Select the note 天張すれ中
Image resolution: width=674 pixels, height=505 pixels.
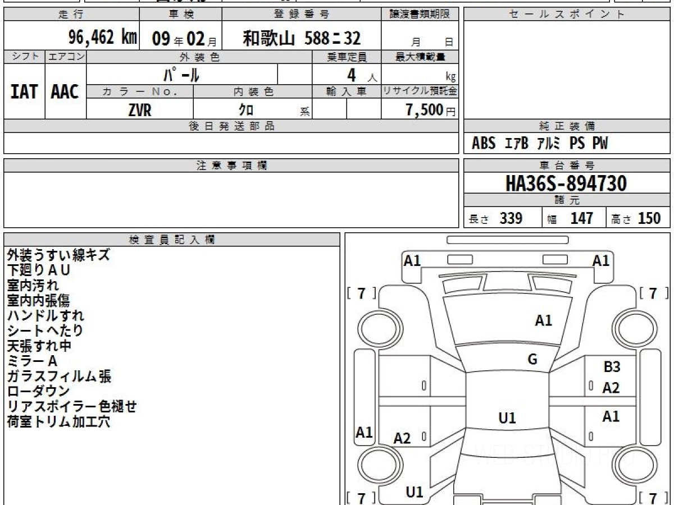pos(39,346)
